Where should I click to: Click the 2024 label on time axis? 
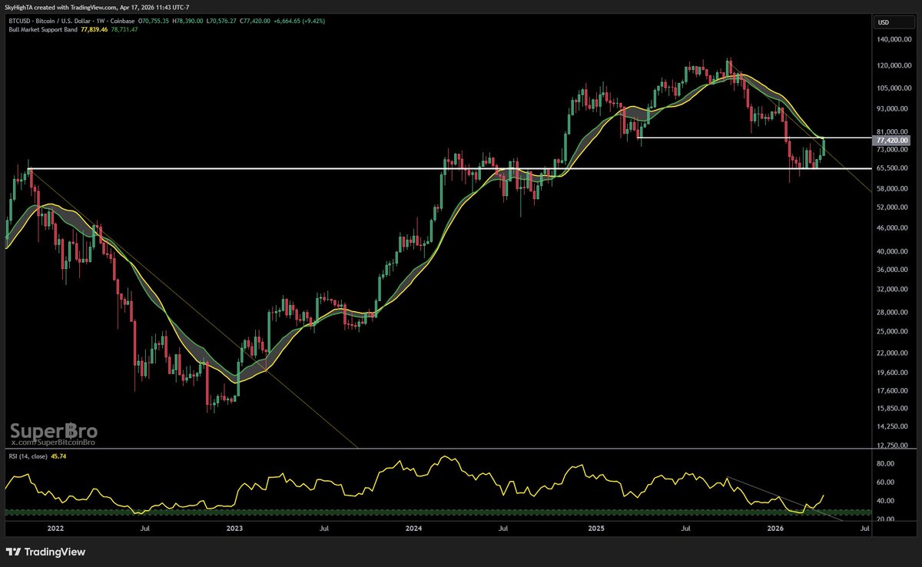(413, 529)
